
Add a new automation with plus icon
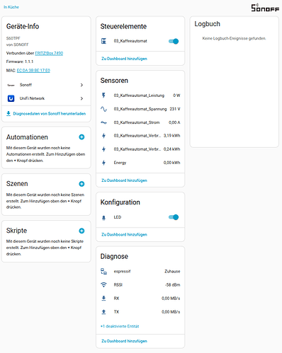(81, 137)
